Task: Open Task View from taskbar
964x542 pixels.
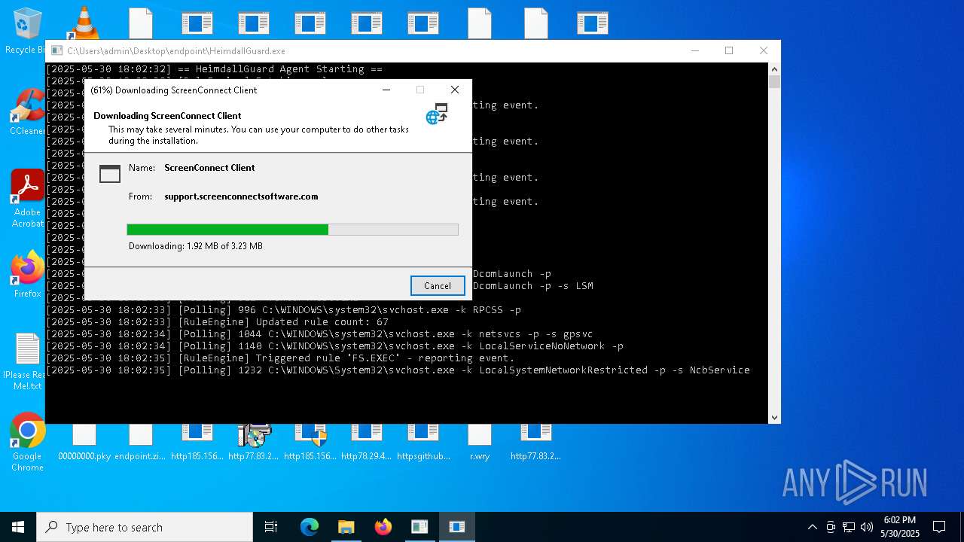Action: tap(271, 527)
